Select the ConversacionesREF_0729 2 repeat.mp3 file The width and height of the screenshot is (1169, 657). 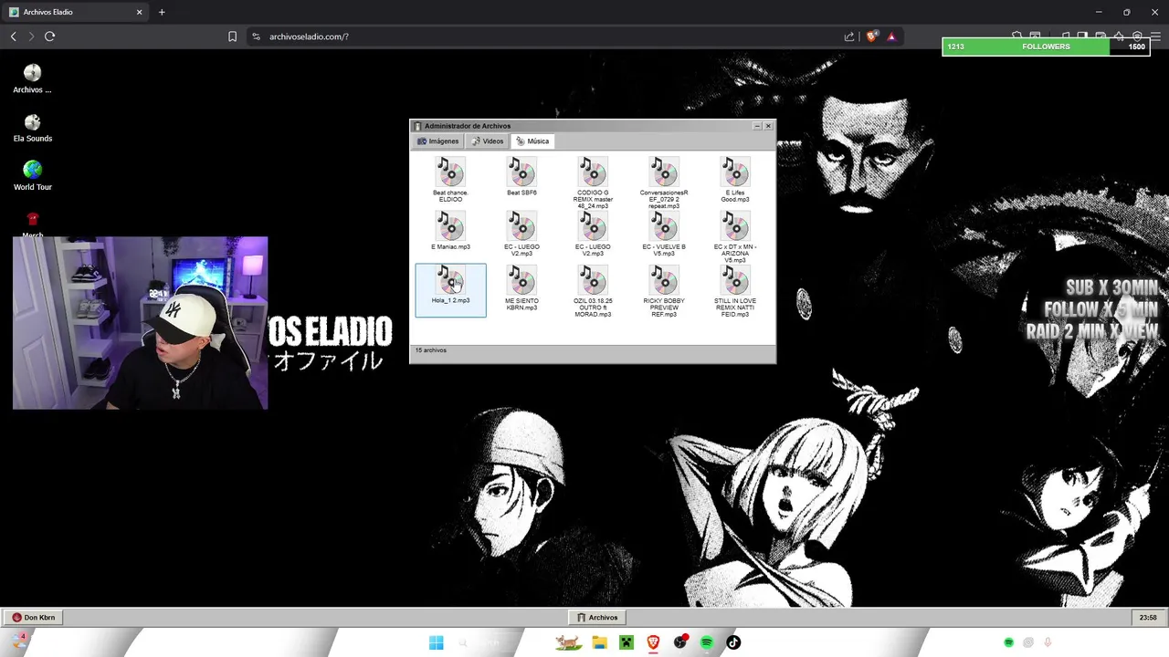tap(664, 182)
